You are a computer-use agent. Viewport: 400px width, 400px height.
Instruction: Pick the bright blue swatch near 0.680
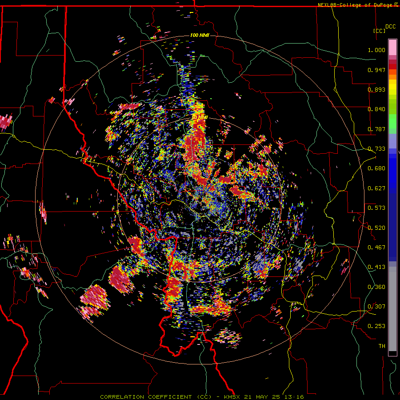tap(392, 170)
